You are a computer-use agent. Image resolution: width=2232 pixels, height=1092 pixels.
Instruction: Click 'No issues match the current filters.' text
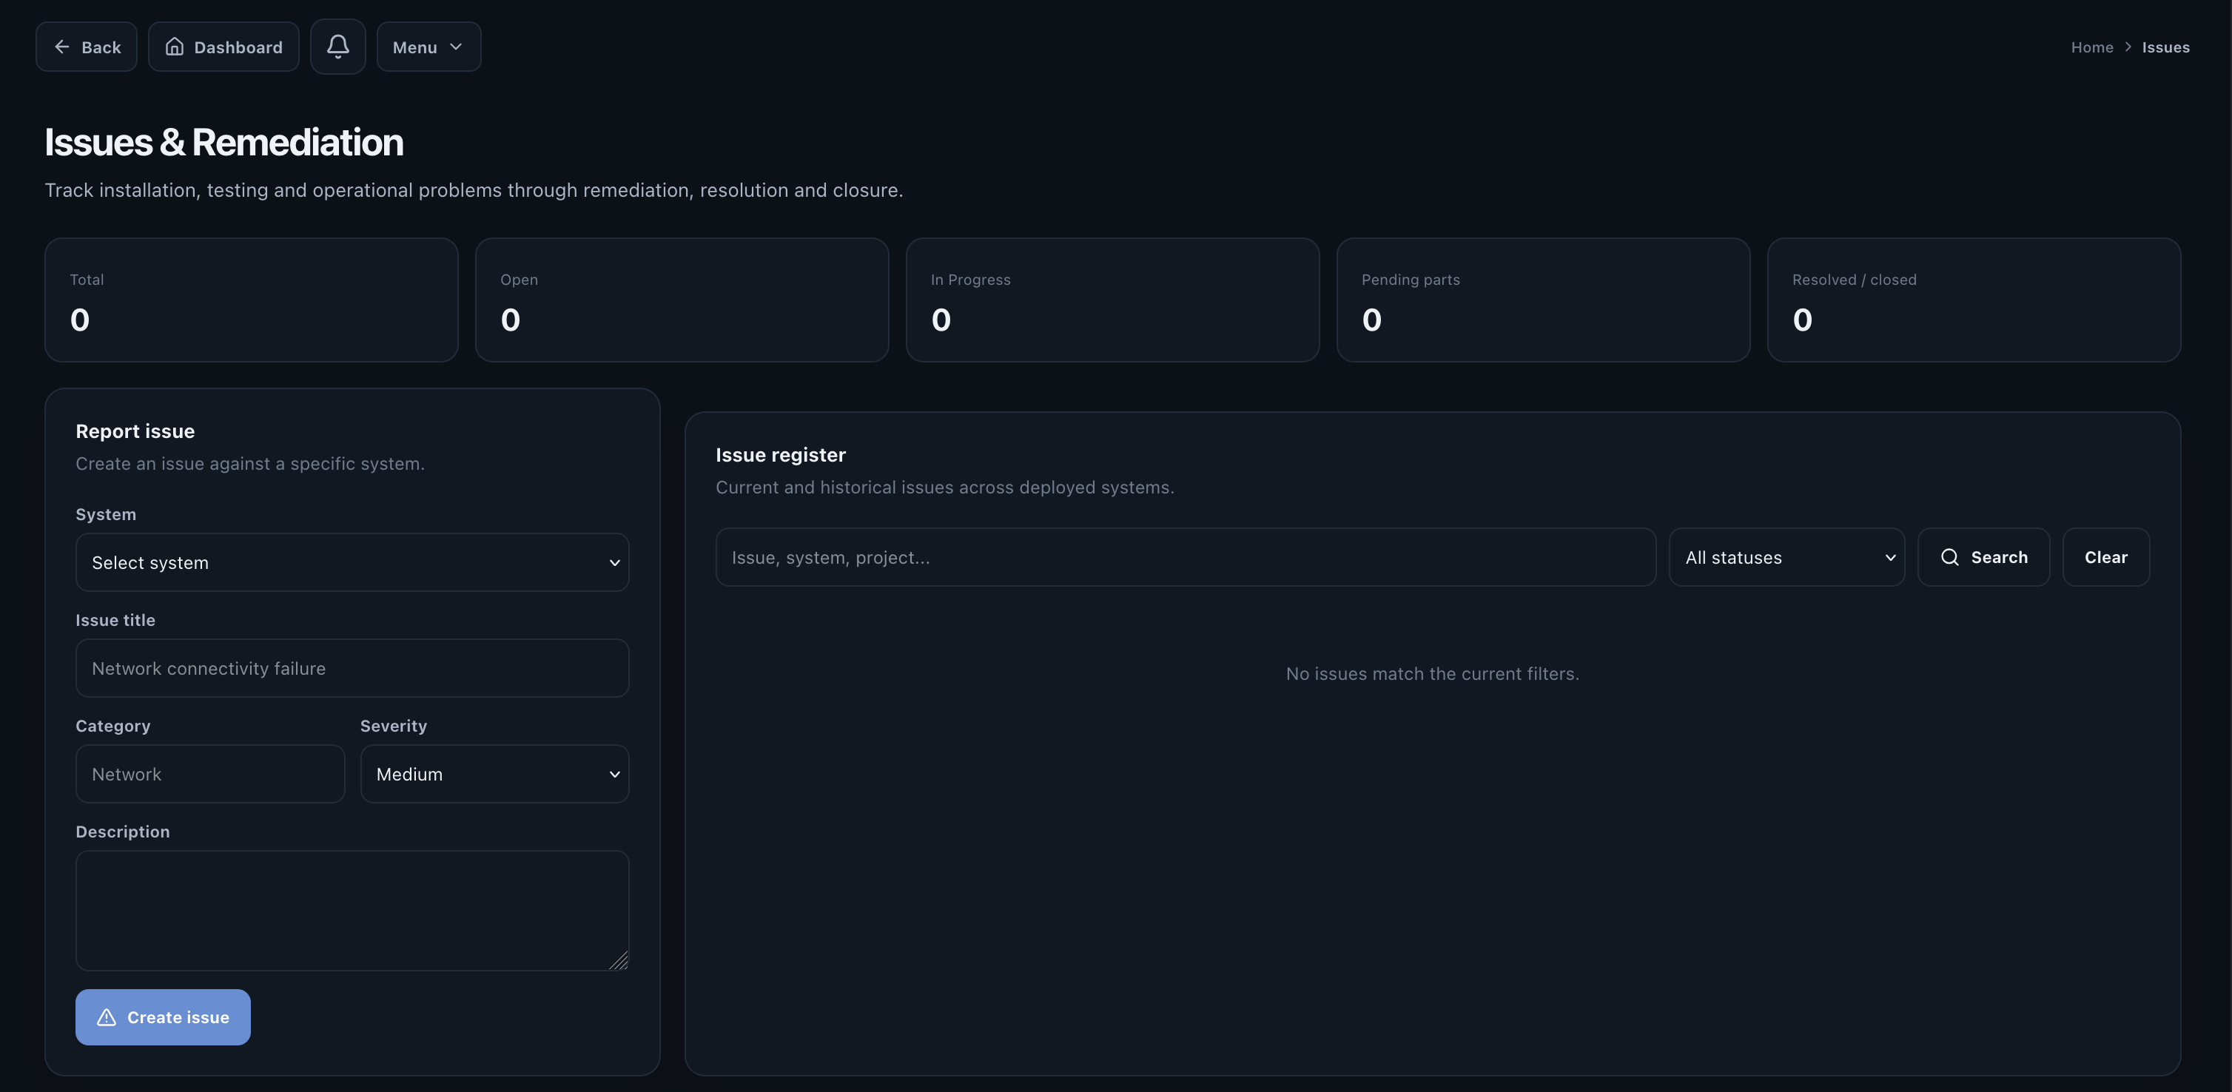click(1432, 673)
